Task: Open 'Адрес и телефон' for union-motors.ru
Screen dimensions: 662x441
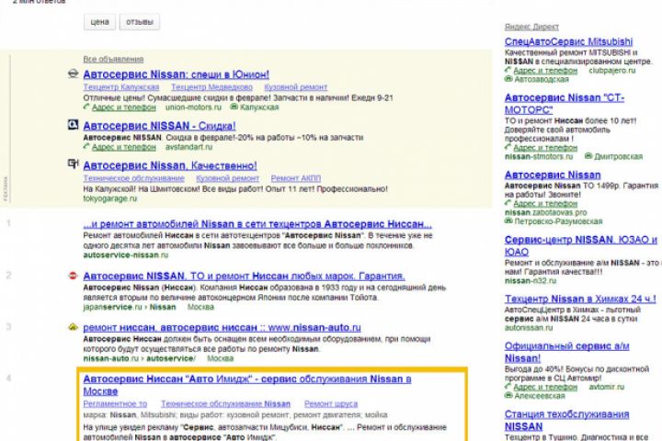Action: pyautogui.click(x=124, y=107)
